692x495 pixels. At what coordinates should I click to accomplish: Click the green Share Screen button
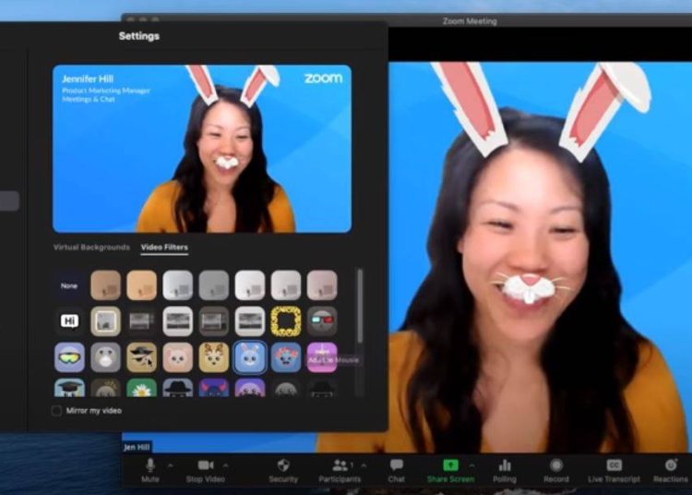coord(450,471)
